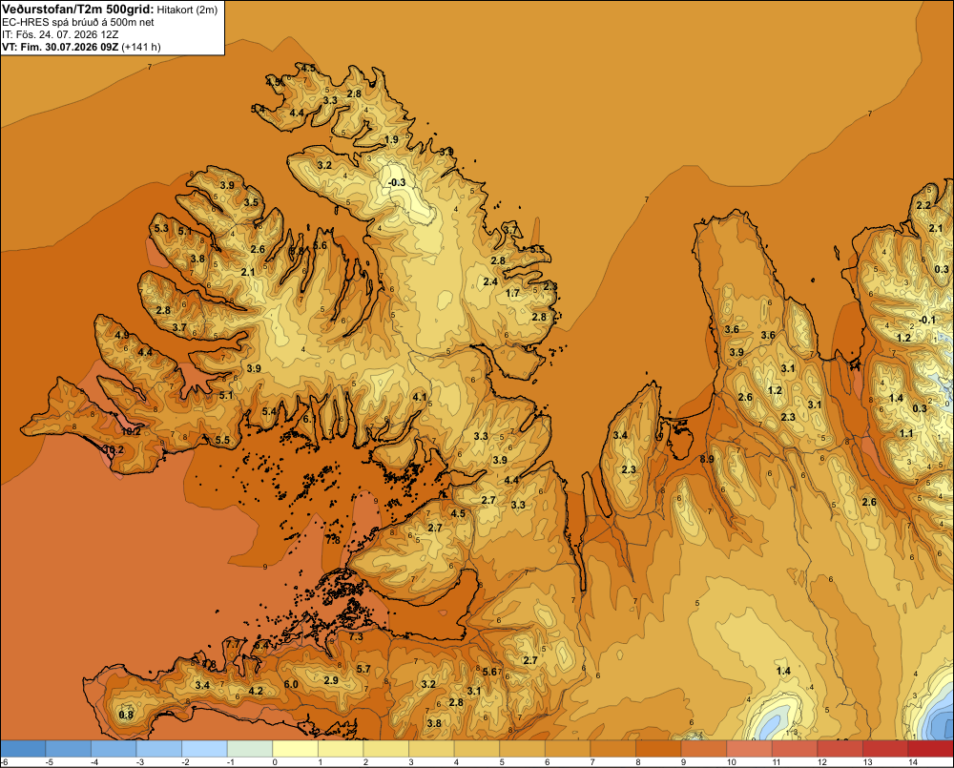Click the dark red 14 degree legend swatch
Viewport: 954px width, 768px height.
931,748
